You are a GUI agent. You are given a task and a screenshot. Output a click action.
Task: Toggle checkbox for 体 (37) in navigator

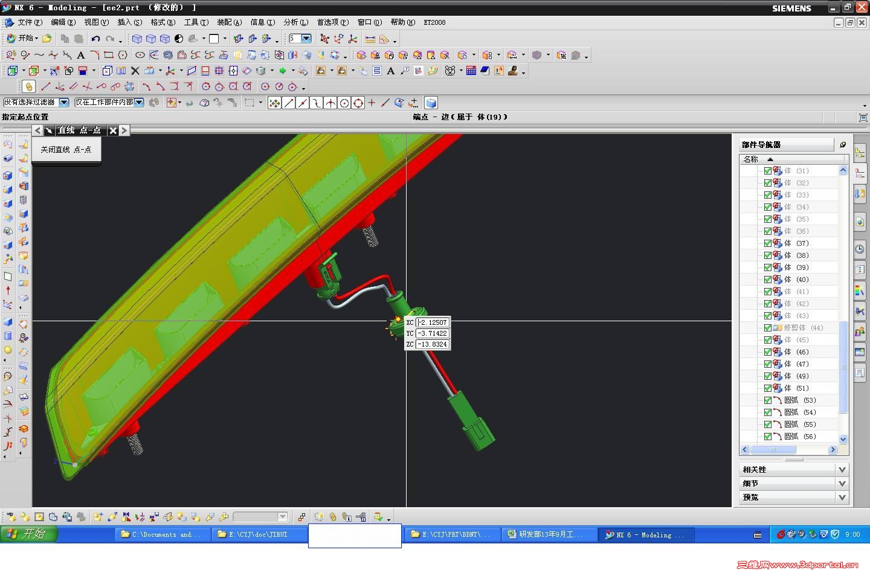pos(767,243)
